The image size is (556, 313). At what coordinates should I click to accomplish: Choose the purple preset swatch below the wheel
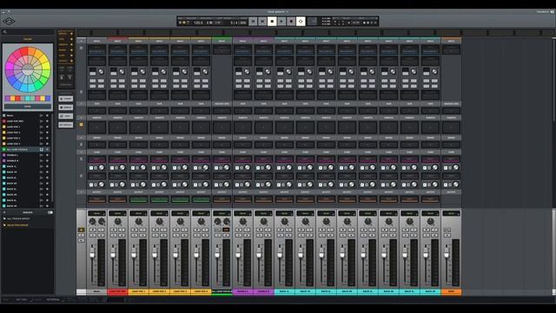8,98
